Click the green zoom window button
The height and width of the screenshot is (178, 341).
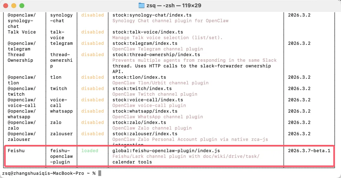(22, 6)
